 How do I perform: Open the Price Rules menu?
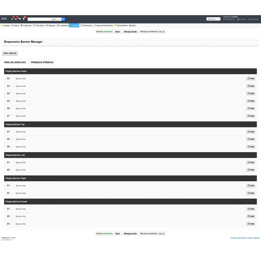(x=38, y=26)
